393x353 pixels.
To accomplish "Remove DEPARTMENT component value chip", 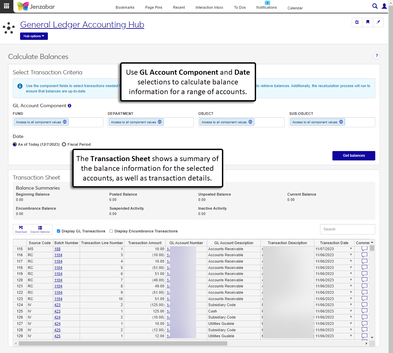I will point(160,122).
